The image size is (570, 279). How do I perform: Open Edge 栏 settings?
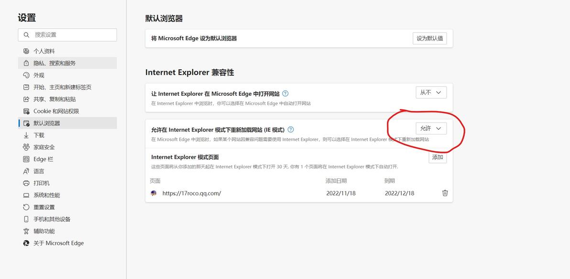pos(67,159)
